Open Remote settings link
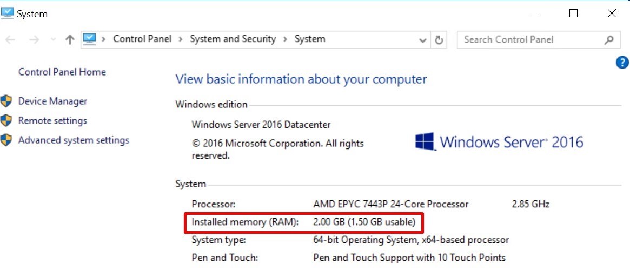The image size is (630, 271). tap(52, 121)
